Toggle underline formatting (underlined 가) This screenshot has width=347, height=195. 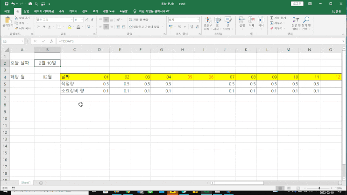[x=49, y=27]
